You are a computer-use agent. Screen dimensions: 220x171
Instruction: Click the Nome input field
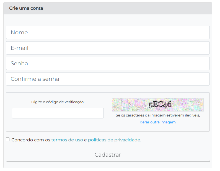[x=108, y=32]
